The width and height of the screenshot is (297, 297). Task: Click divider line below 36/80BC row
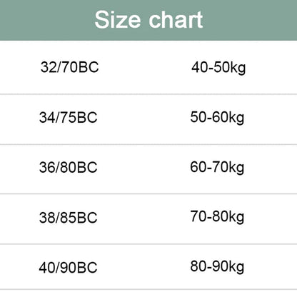148,194
